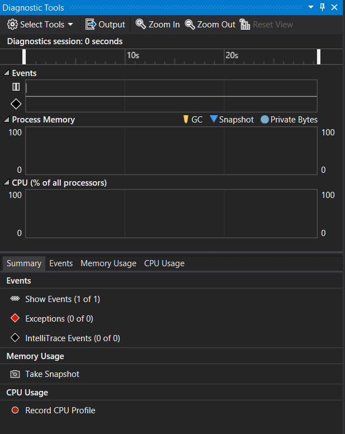Click the Select Tools gear icon
Screen dimensions: 345x434
pos(12,25)
